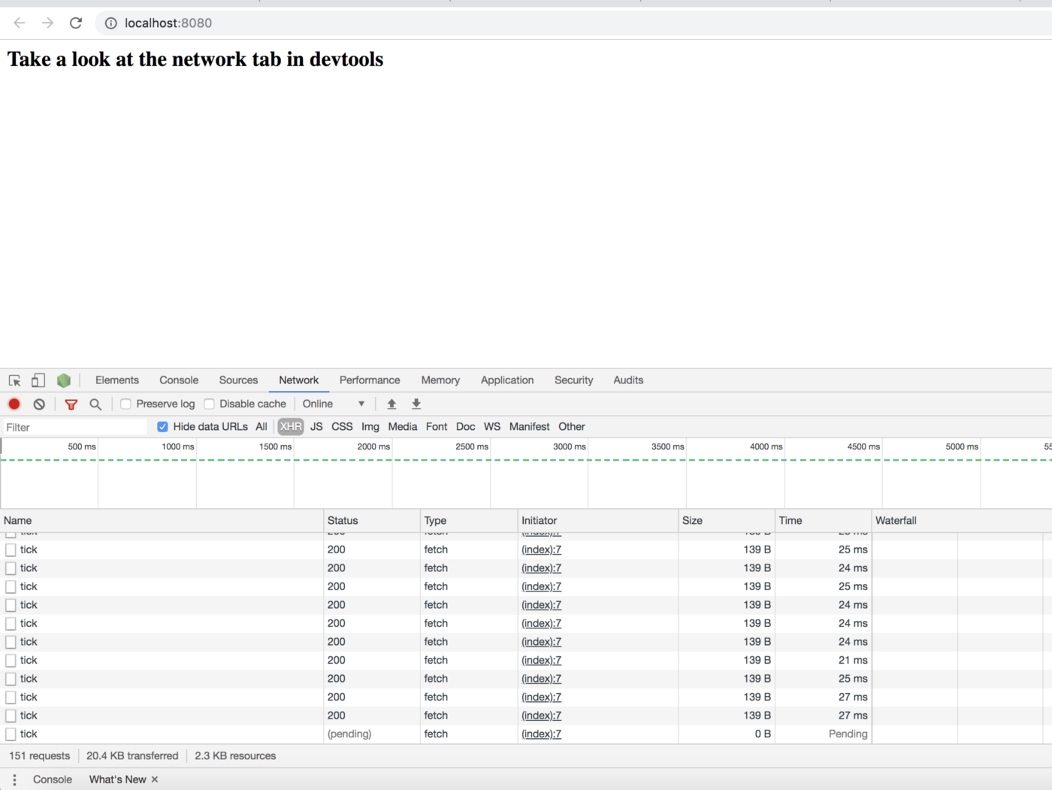Image resolution: width=1052 pixels, height=790 pixels.
Task: Select the Console drawer tab
Action: 53,779
